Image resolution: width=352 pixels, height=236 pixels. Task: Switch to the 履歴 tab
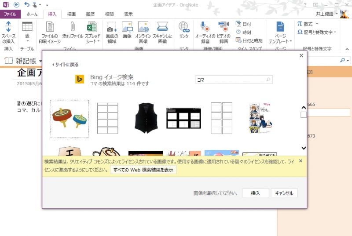click(90, 14)
